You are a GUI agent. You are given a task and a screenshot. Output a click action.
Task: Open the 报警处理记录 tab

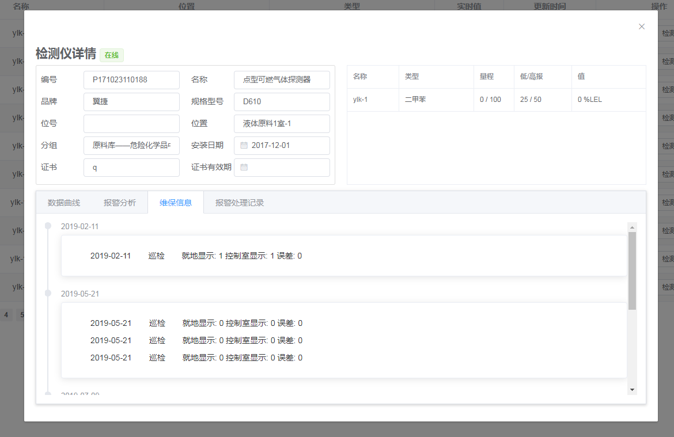[240, 203]
